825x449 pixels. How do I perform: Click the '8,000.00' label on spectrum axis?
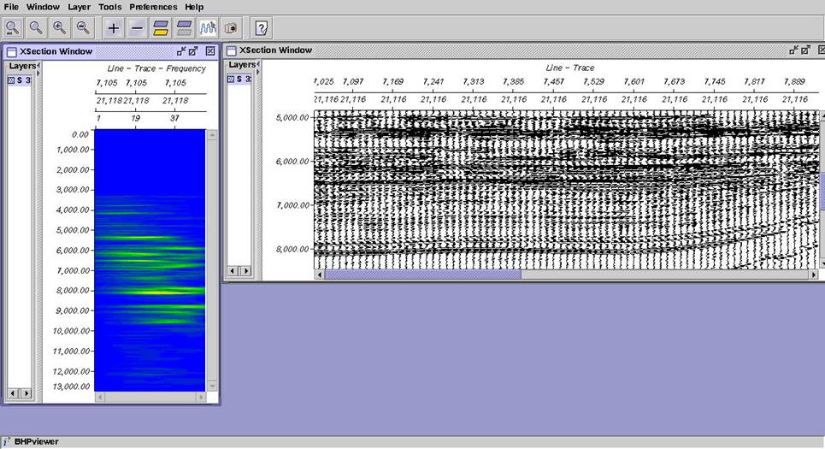(72, 291)
